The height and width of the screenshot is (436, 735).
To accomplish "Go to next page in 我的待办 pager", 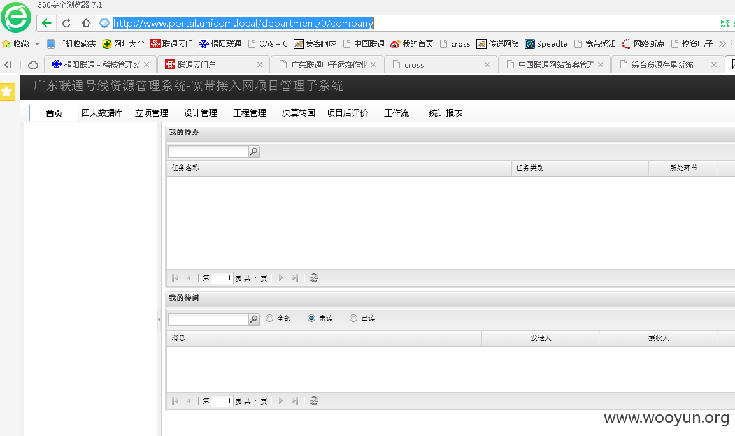I will pos(280,278).
